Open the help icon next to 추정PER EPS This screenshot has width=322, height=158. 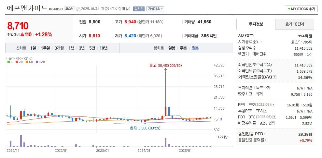[265, 111]
